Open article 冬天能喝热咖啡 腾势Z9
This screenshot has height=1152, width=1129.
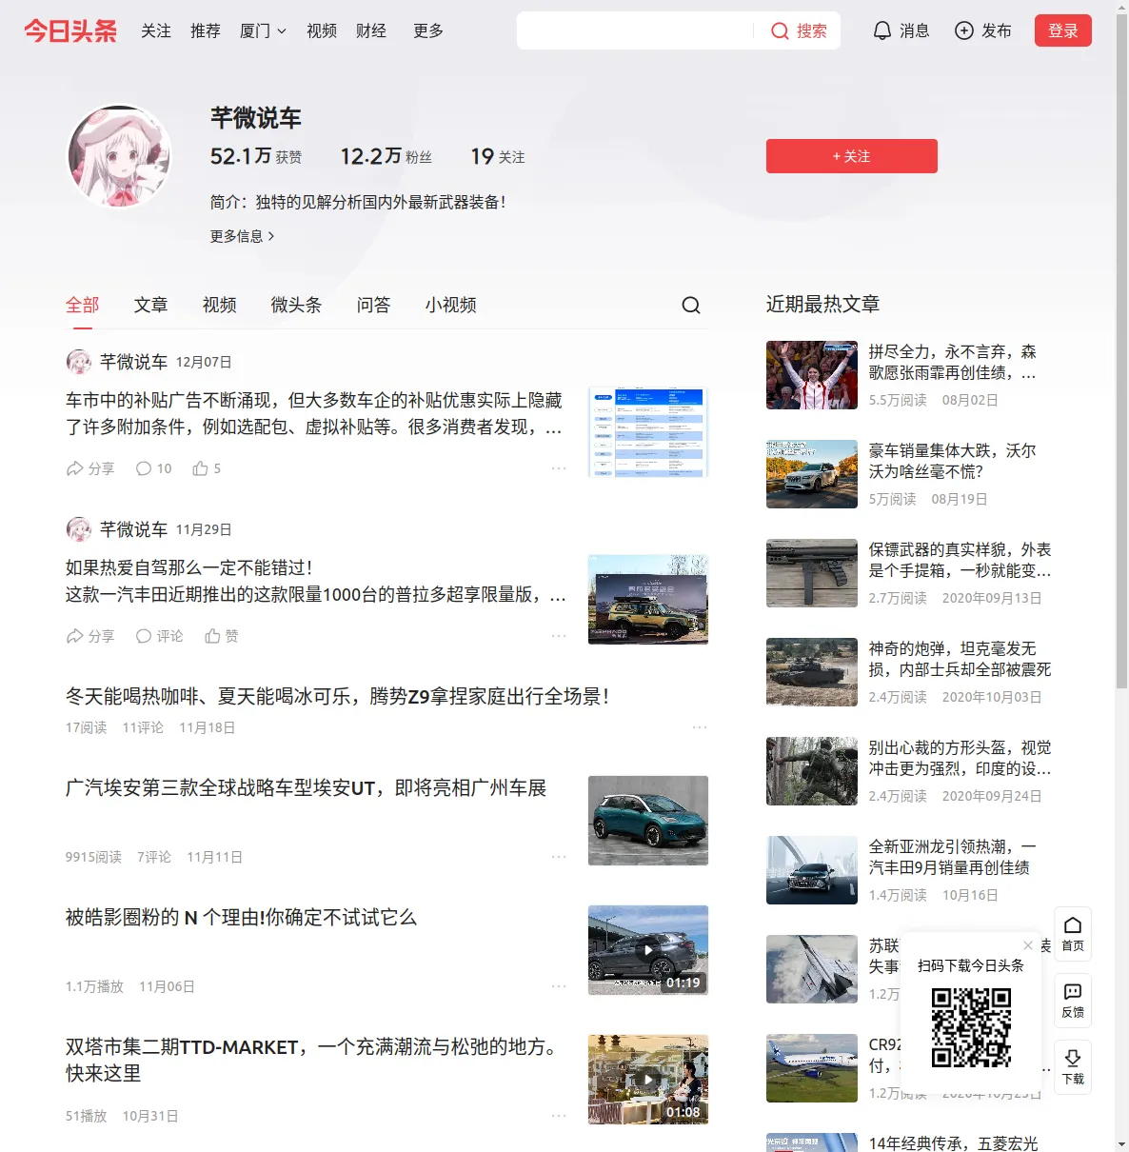pyautogui.click(x=338, y=697)
